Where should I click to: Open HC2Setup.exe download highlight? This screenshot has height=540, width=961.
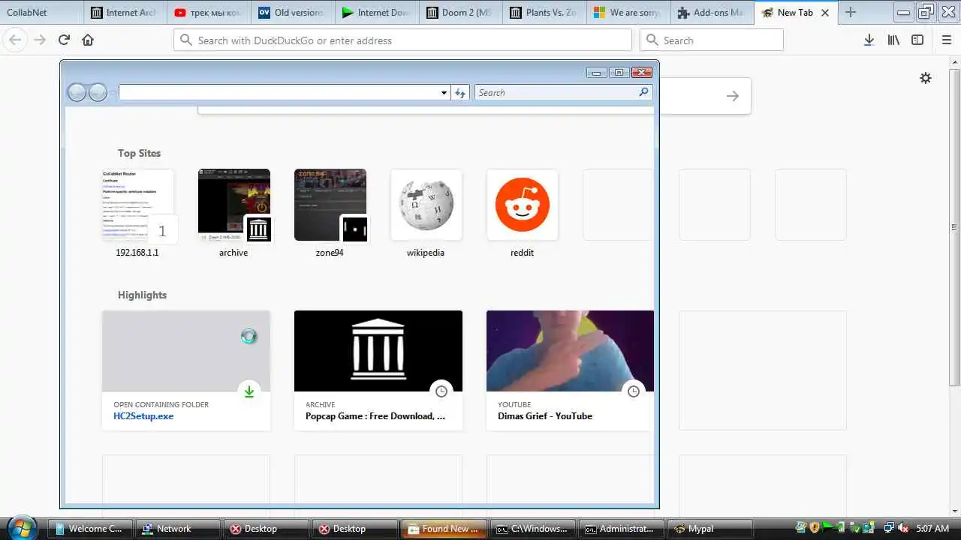point(186,370)
